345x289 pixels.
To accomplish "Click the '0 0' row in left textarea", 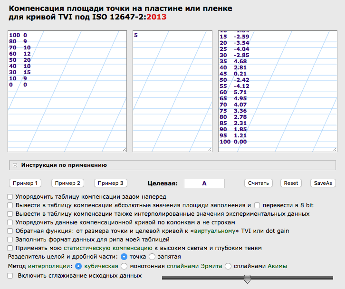I will click(x=18, y=85).
